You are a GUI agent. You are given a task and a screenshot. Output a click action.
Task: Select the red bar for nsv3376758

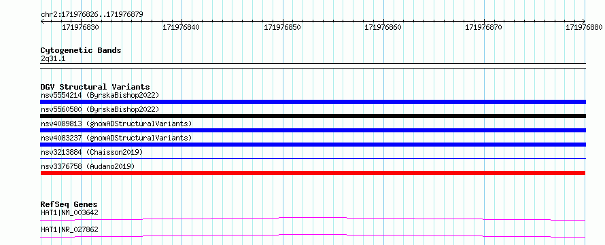313,173
